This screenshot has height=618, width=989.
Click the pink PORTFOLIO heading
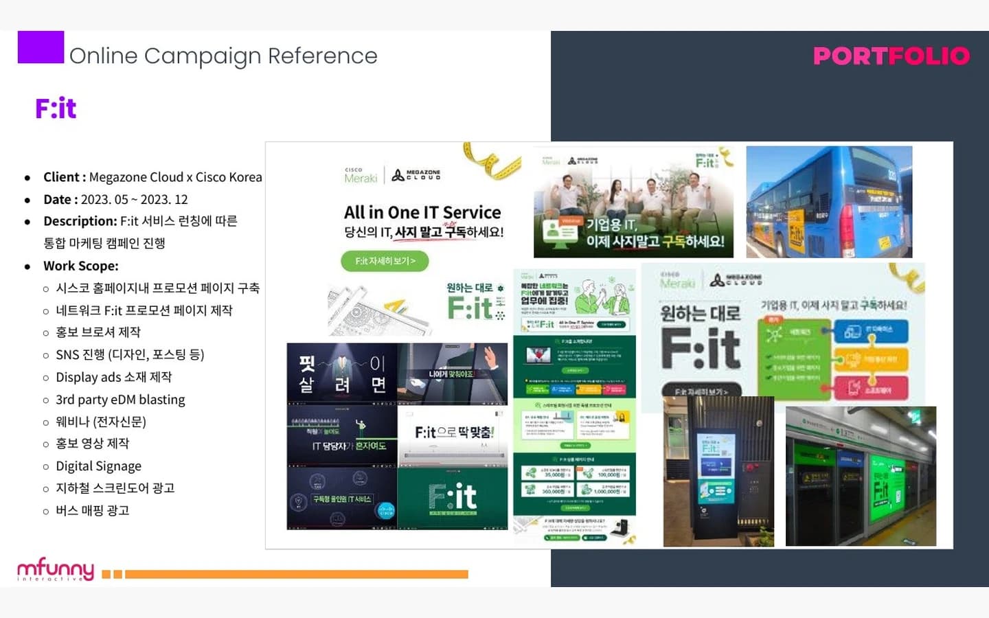tap(891, 56)
